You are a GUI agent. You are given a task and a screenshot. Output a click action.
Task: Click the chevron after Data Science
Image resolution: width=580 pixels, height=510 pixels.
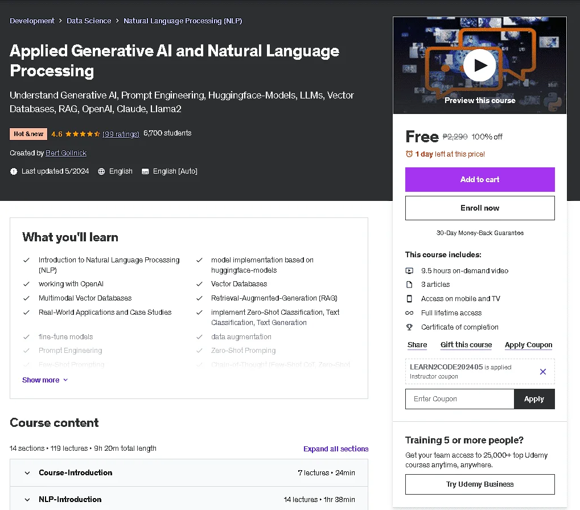click(117, 20)
